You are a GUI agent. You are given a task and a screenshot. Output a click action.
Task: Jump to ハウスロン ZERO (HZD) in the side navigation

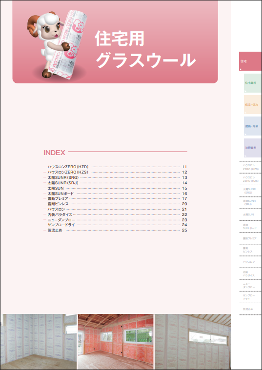click(250, 167)
